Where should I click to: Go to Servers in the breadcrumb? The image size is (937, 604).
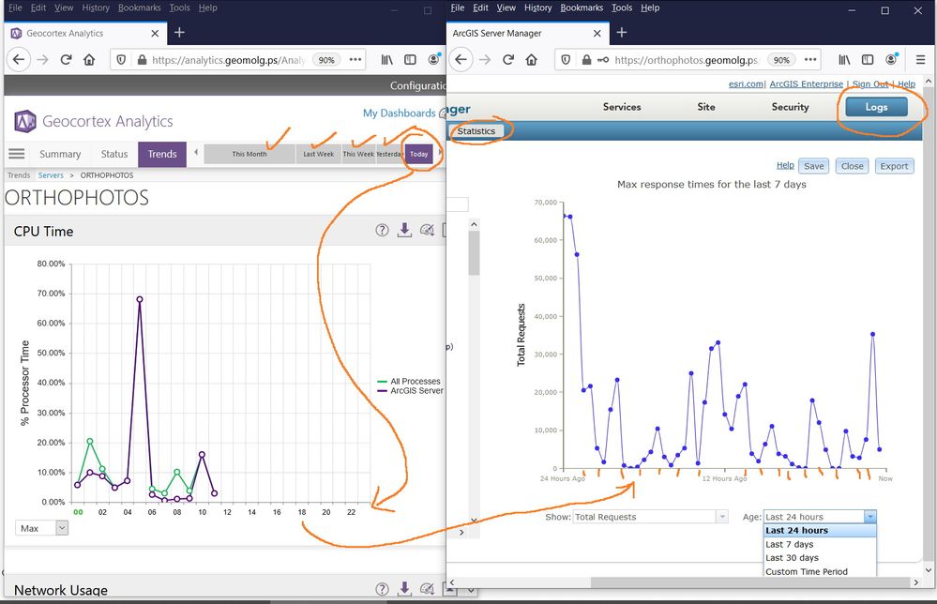click(51, 175)
